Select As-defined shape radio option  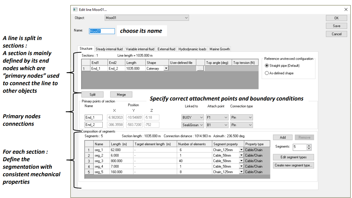tap(267, 73)
